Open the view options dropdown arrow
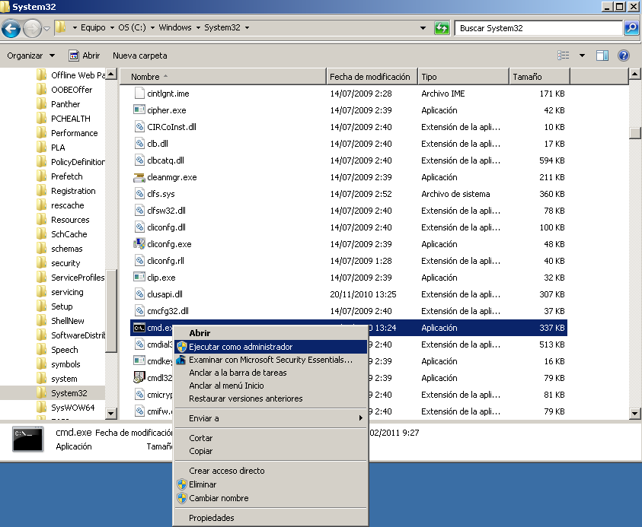The width and height of the screenshot is (642, 527). tap(582, 56)
